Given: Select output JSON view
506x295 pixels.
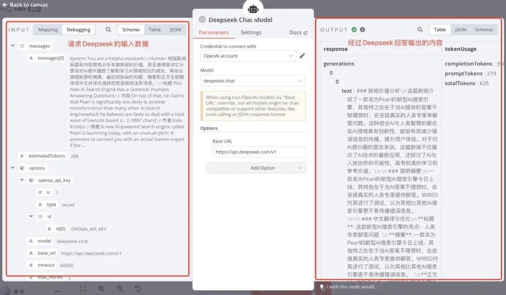Looking at the screenshot, I should tap(461, 29).
